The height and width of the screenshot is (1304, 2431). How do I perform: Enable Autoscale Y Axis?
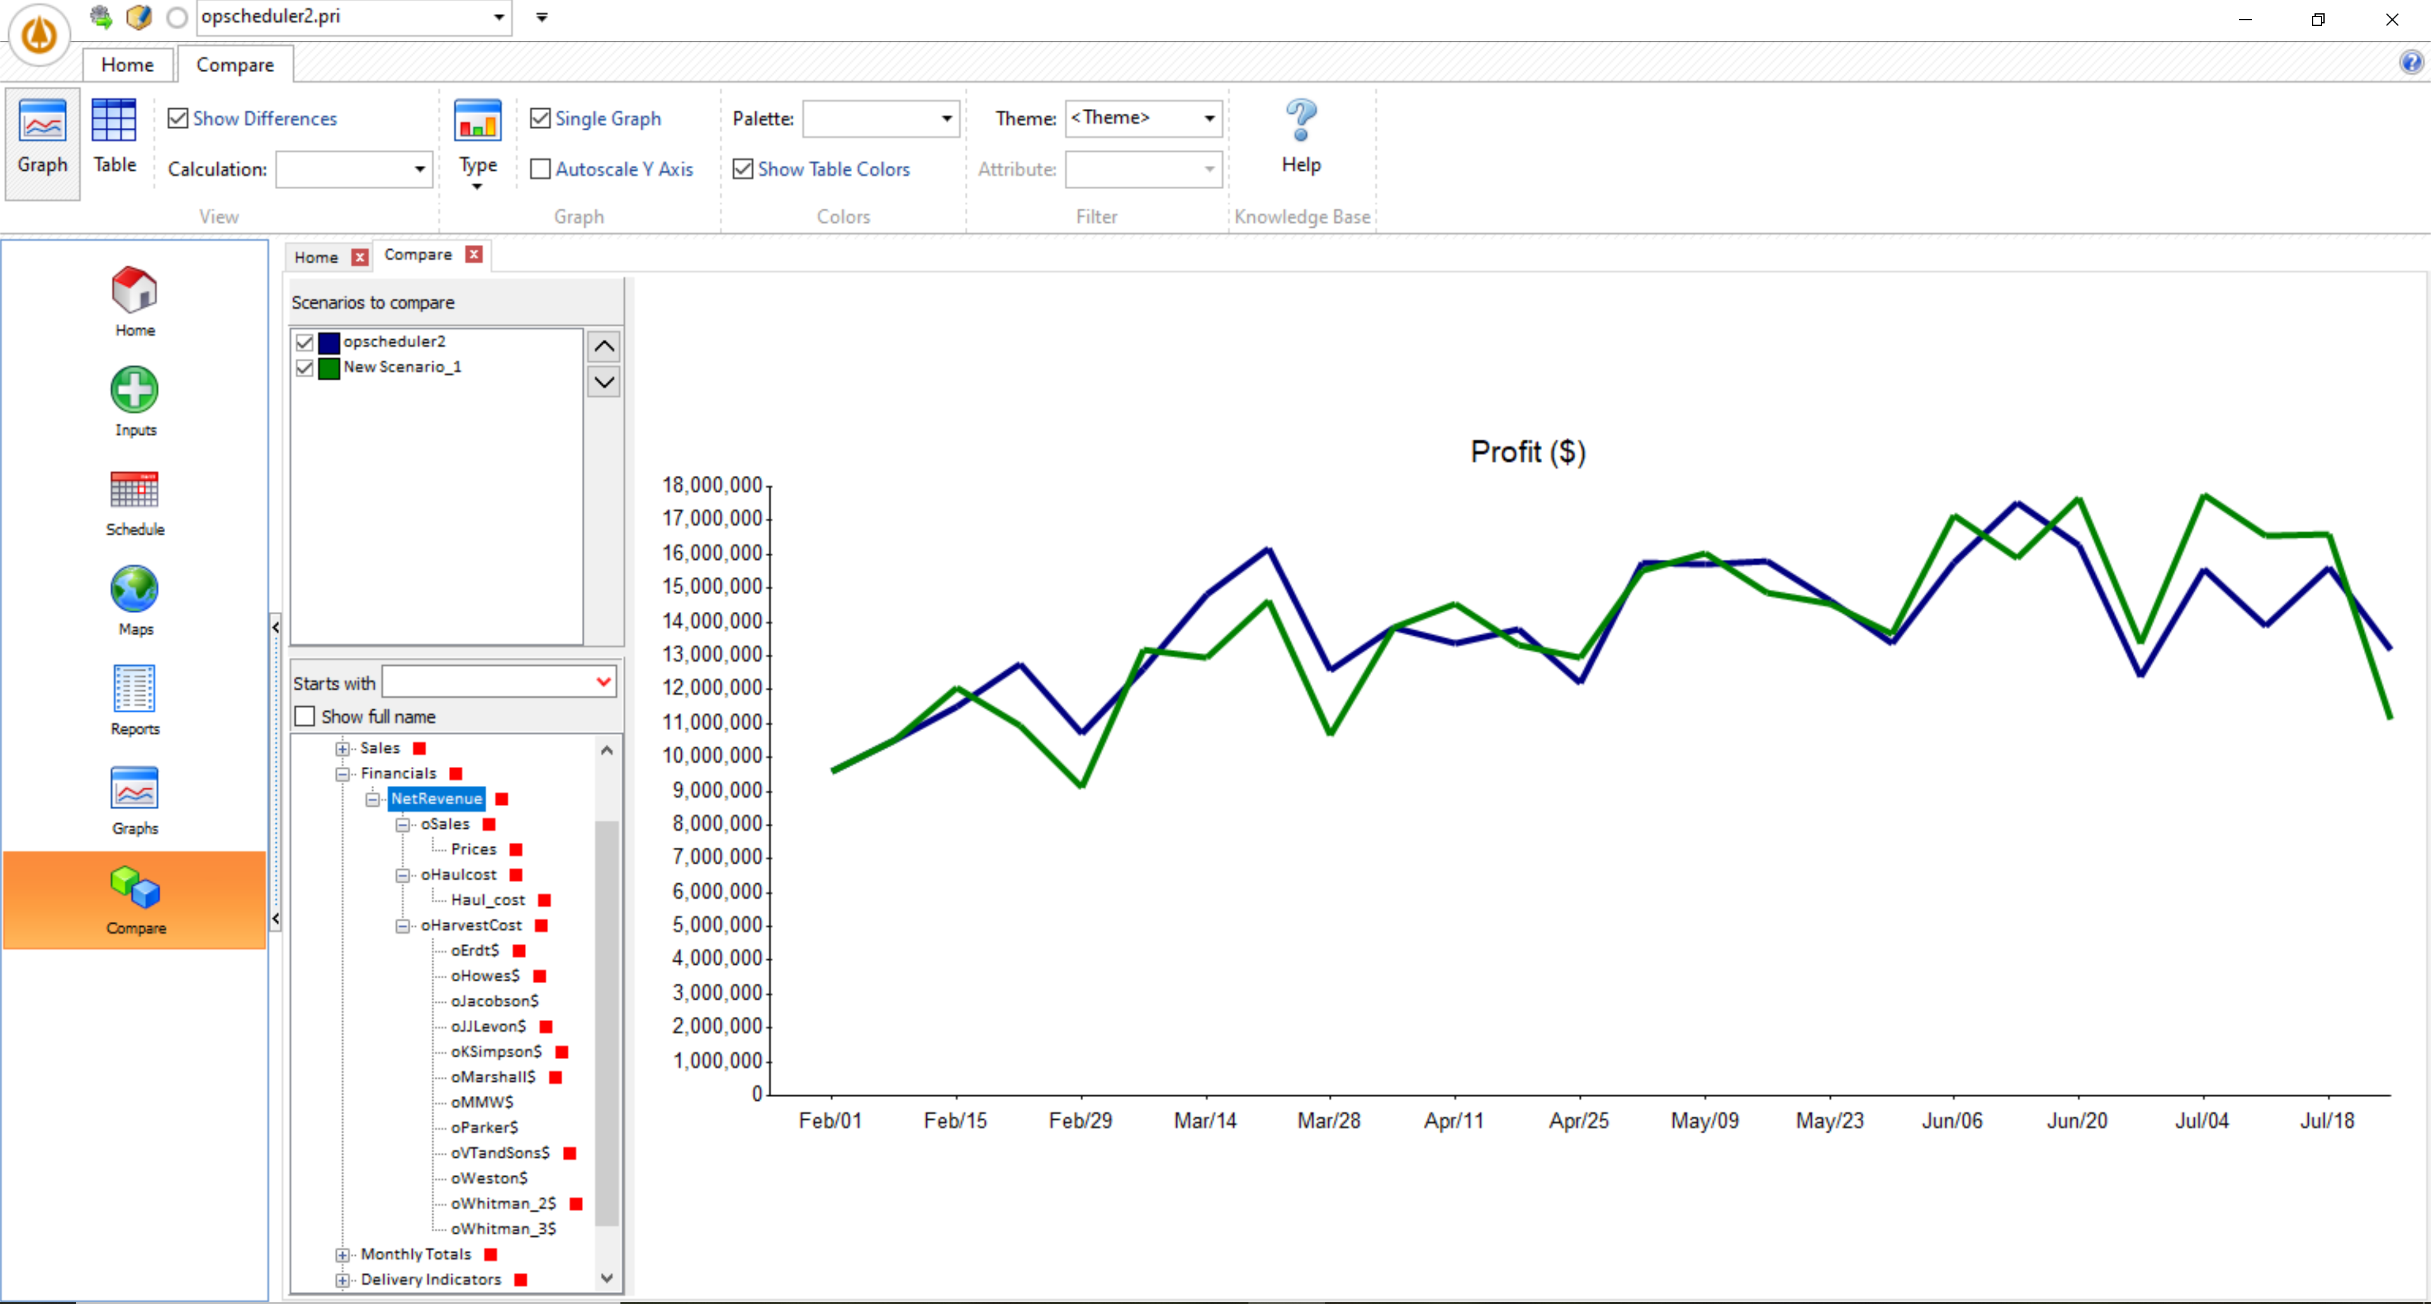point(541,168)
